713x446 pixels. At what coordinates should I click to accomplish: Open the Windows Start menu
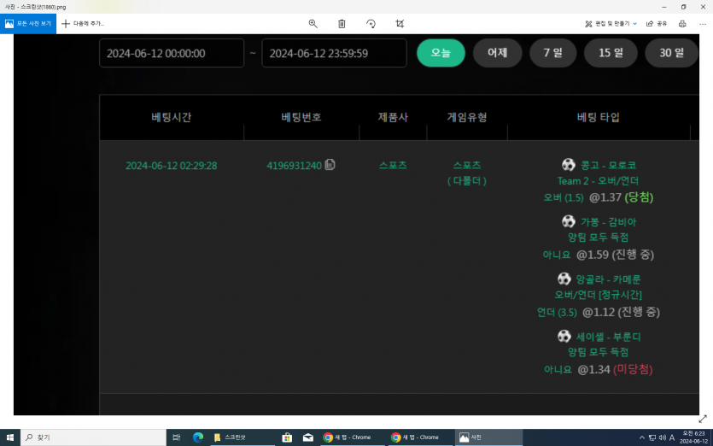[10, 437]
